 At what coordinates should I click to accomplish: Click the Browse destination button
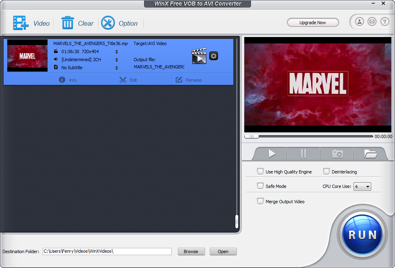click(191, 252)
